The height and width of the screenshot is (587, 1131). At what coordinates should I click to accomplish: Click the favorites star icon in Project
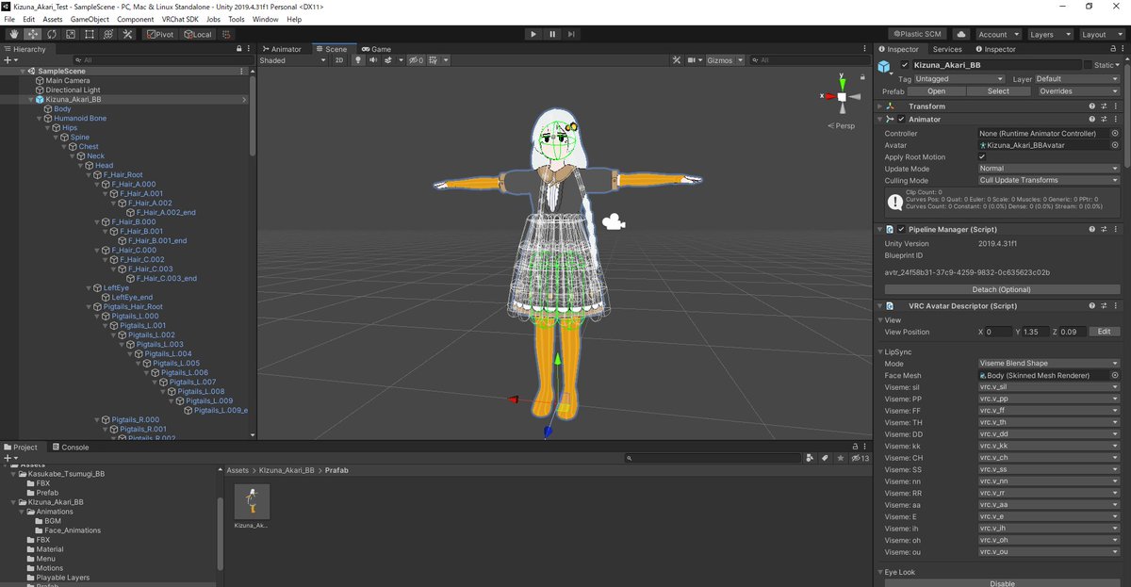[x=839, y=459]
